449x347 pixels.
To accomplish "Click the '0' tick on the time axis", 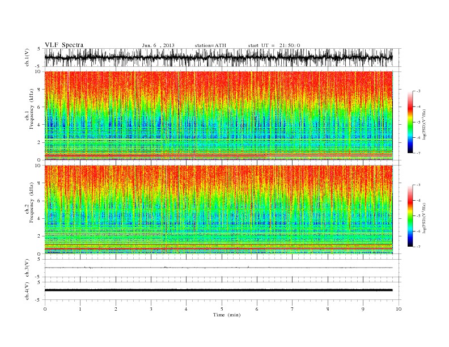I will click(x=45, y=309).
